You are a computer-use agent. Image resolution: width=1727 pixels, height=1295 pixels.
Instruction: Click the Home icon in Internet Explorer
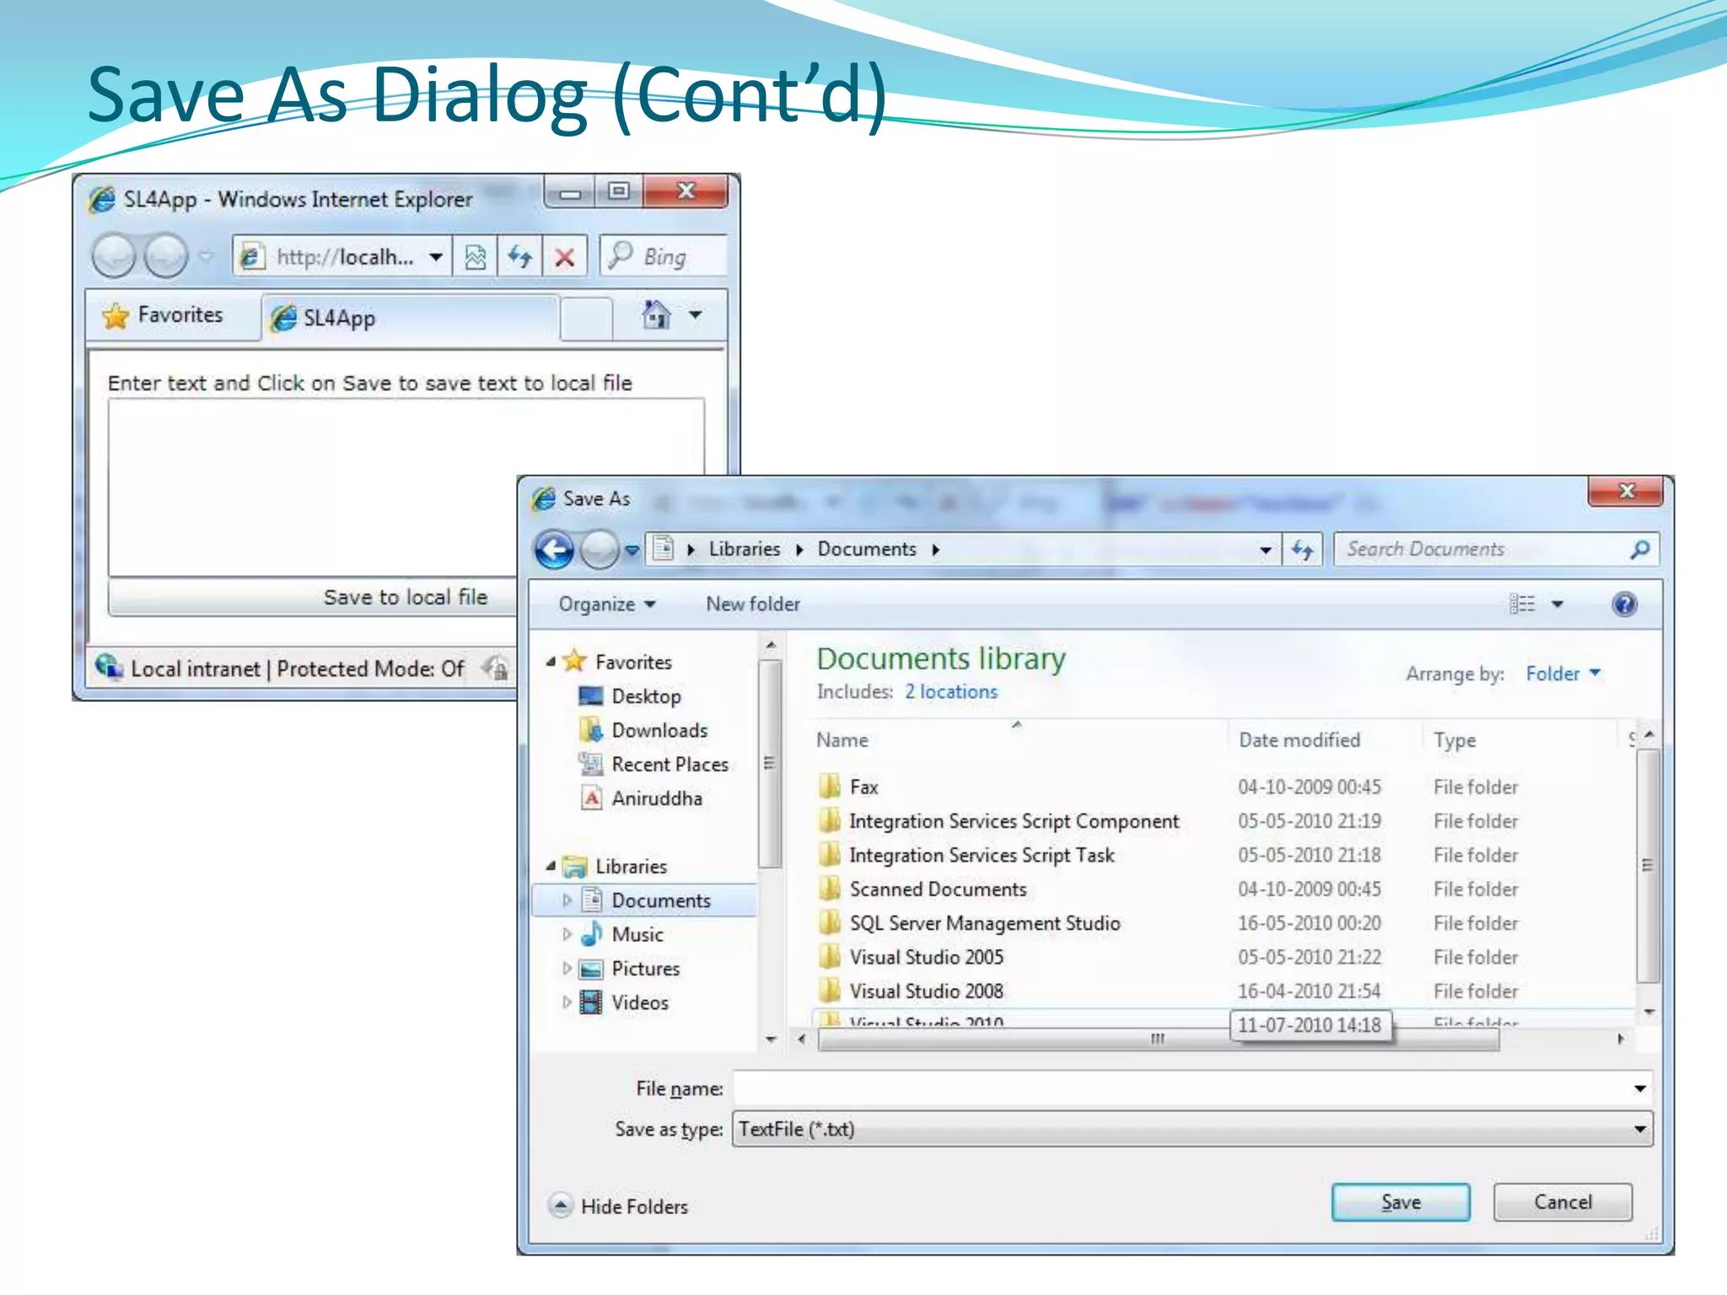[656, 315]
